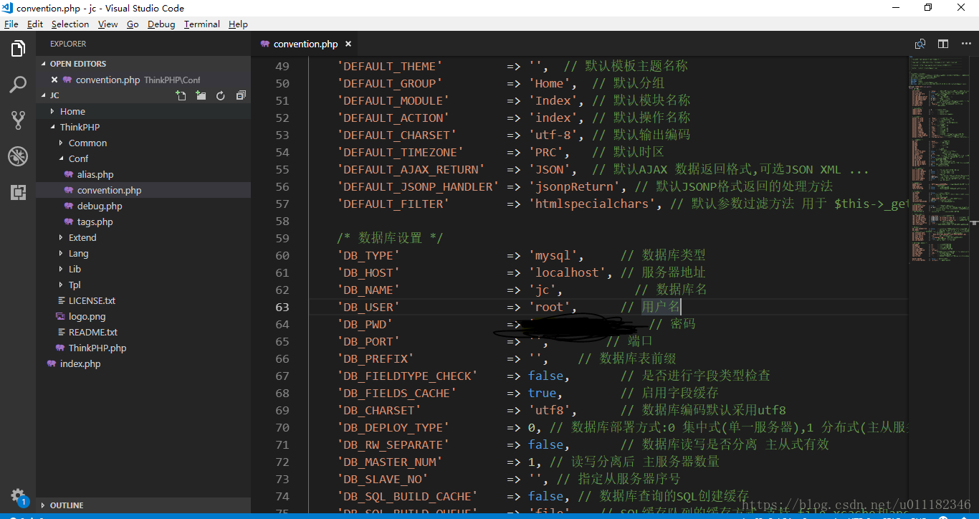This screenshot has height=519, width=979.
Task: Expand the Lib folder
Action: click(143, 269)
